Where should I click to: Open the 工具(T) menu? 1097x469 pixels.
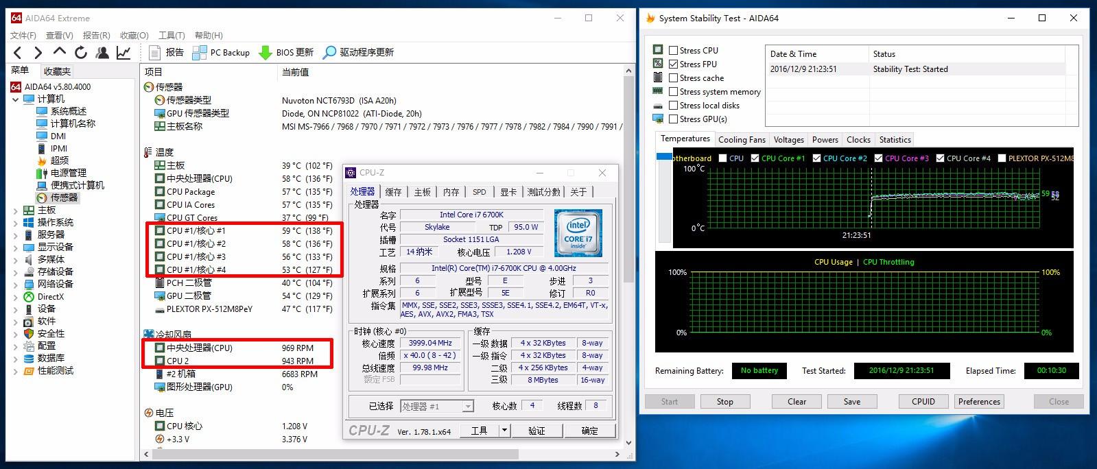point(172,35)
